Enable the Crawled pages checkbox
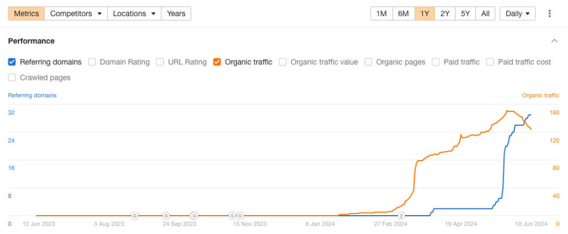The height and width of the screenshot is (234, 568). pyautogui.click(x=12, y=78)
